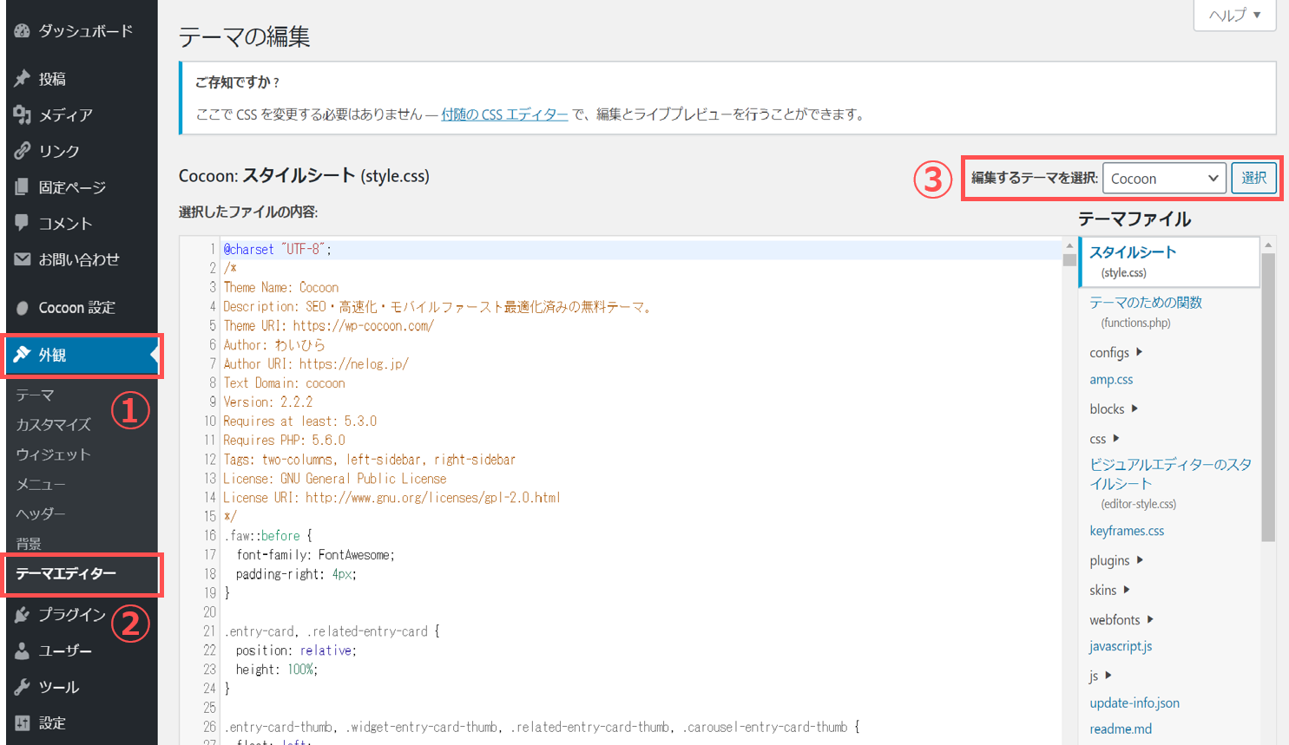This screenshot has height=745, width=1289.
Task: Click the paintbrush icon for 外観
Action: [x=23, y=355]
